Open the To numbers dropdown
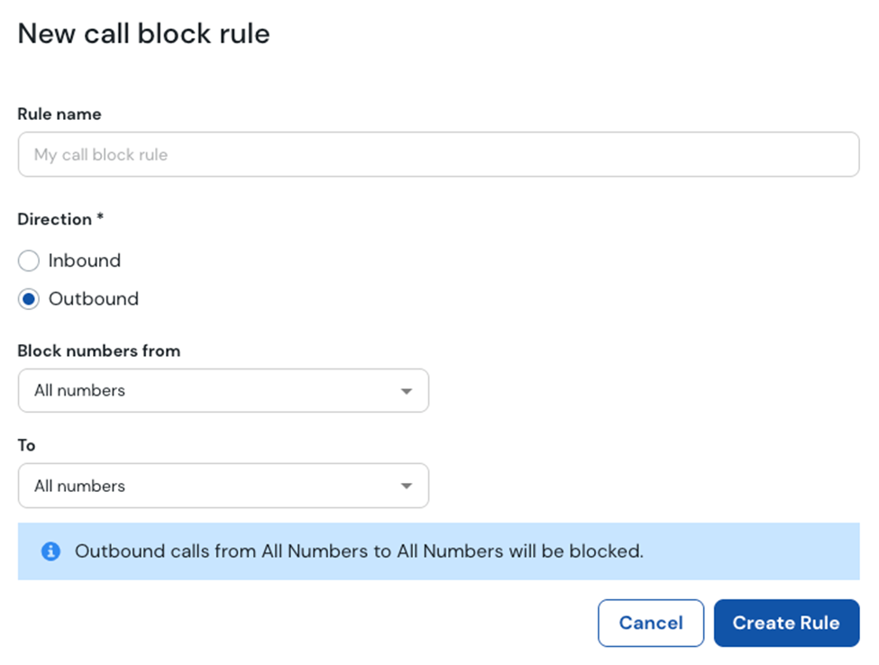The width and height of the screenshot is (879, 665). click(223, 486)
